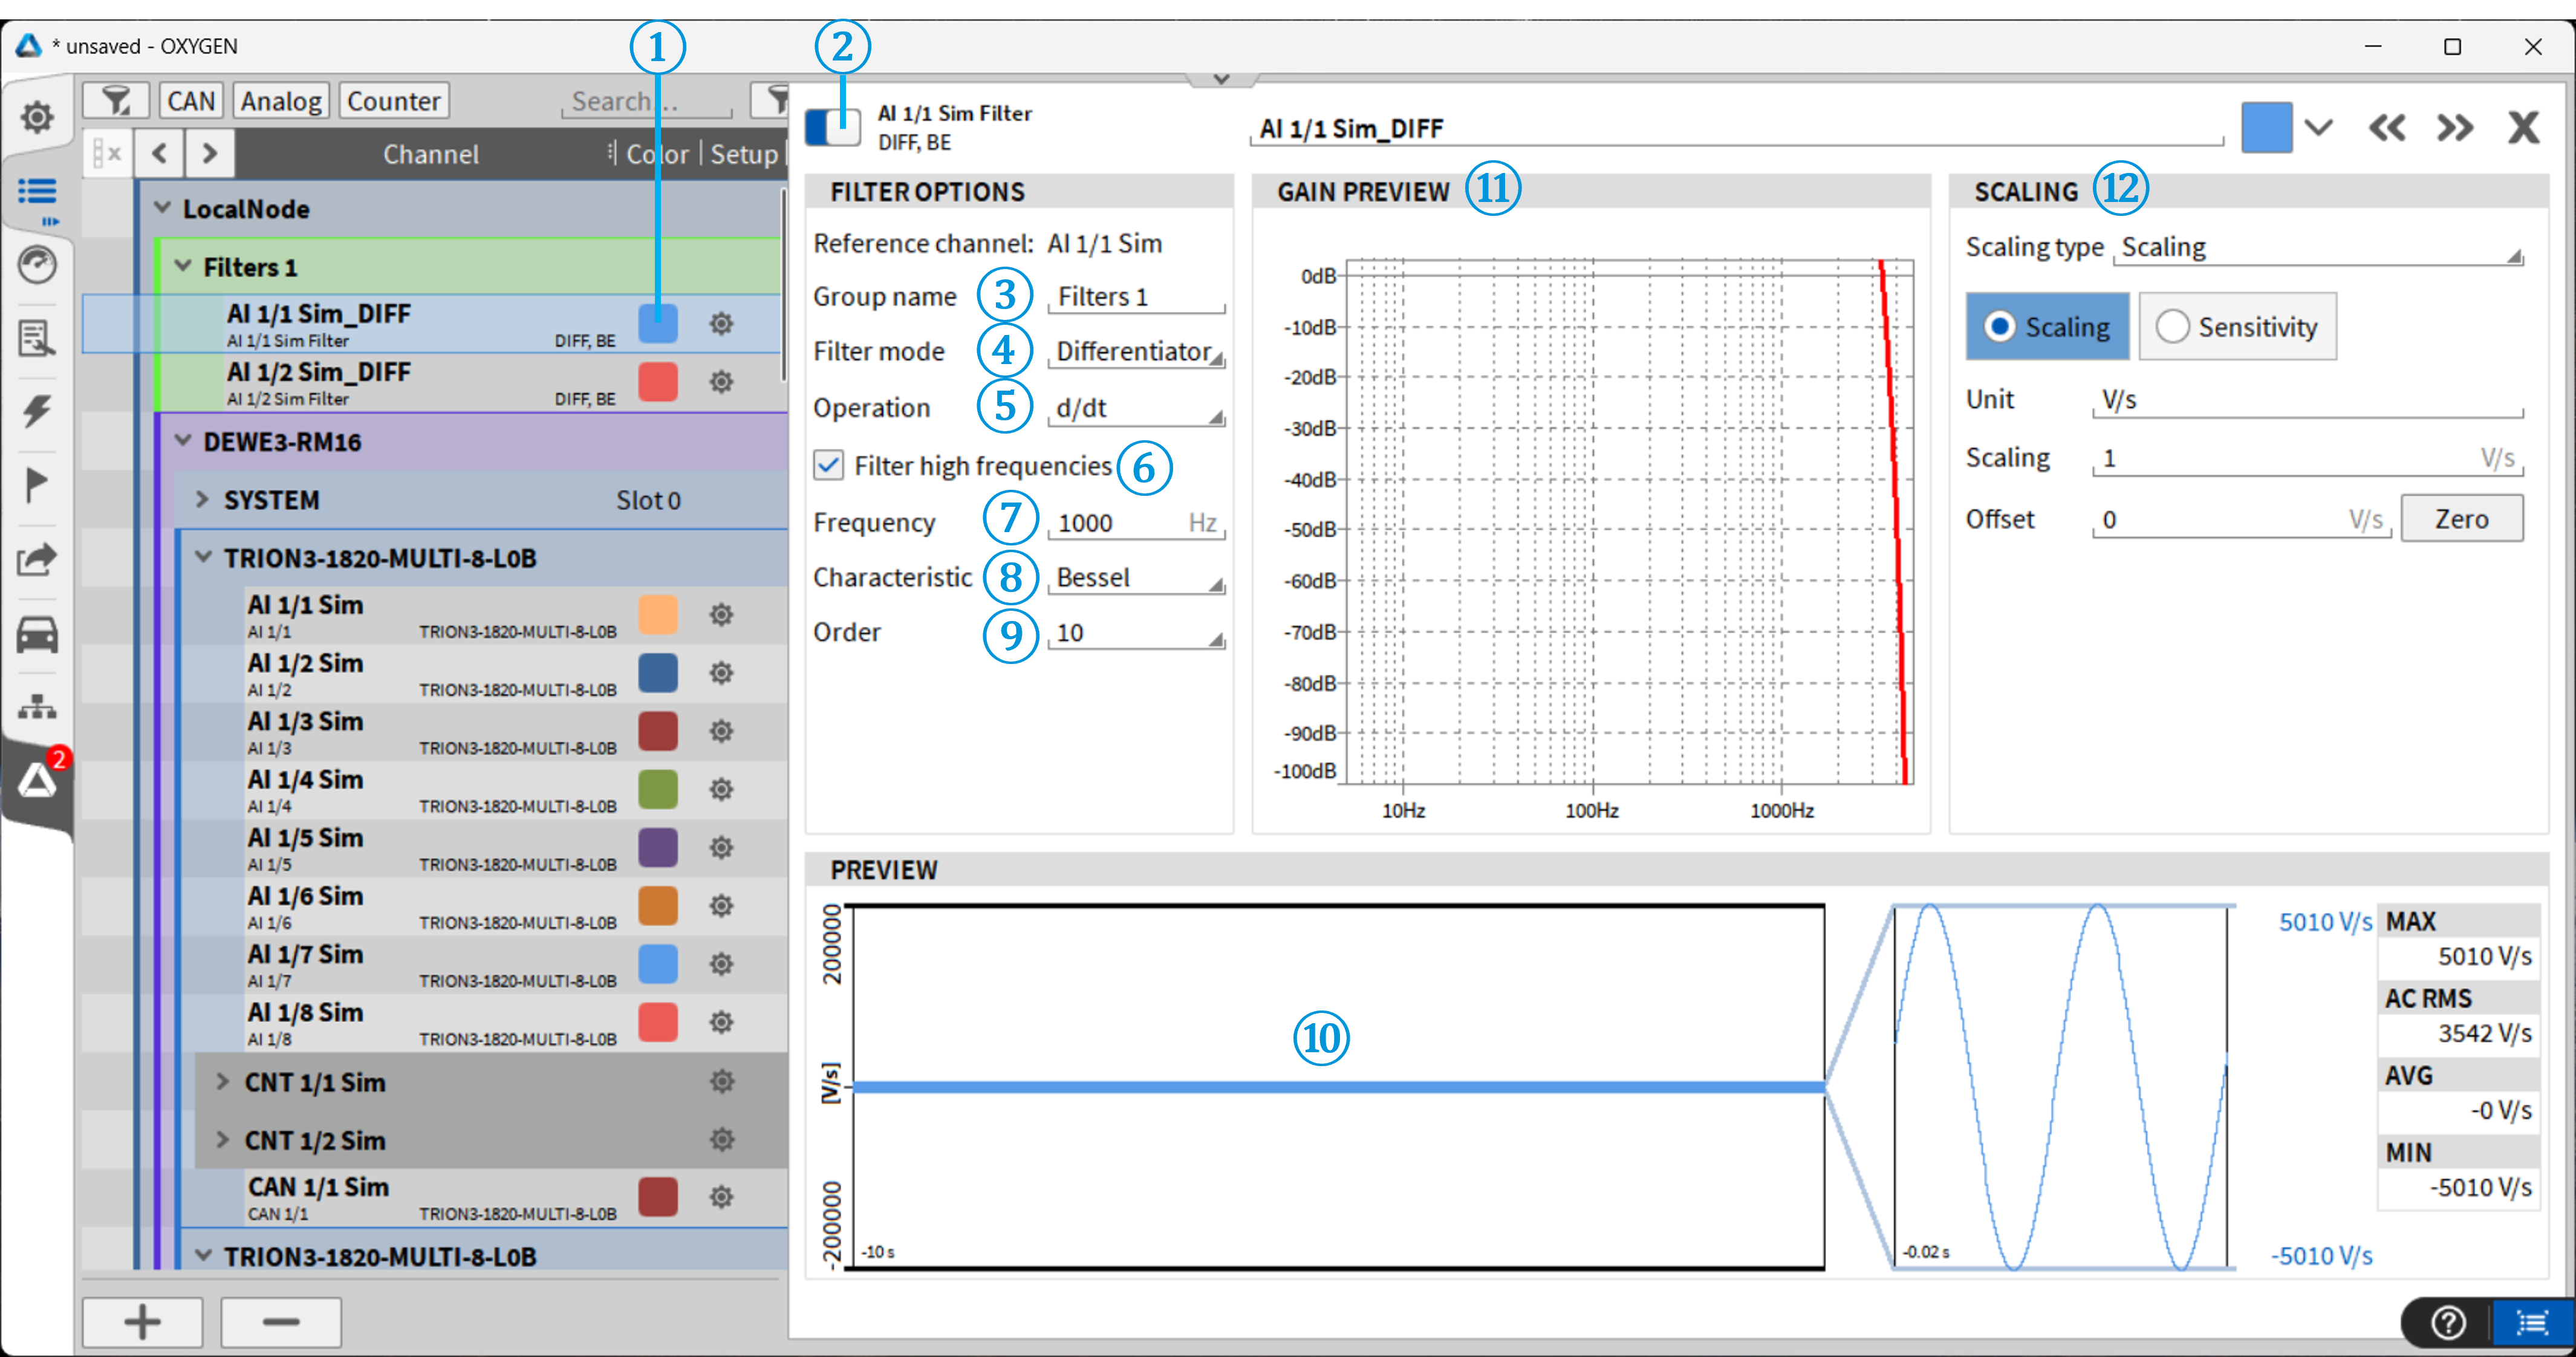2576x1357 pixels.
Task: Click gear setup icon for AI 1/2 Sim_DIFF
Action: [x=721, y=382]
